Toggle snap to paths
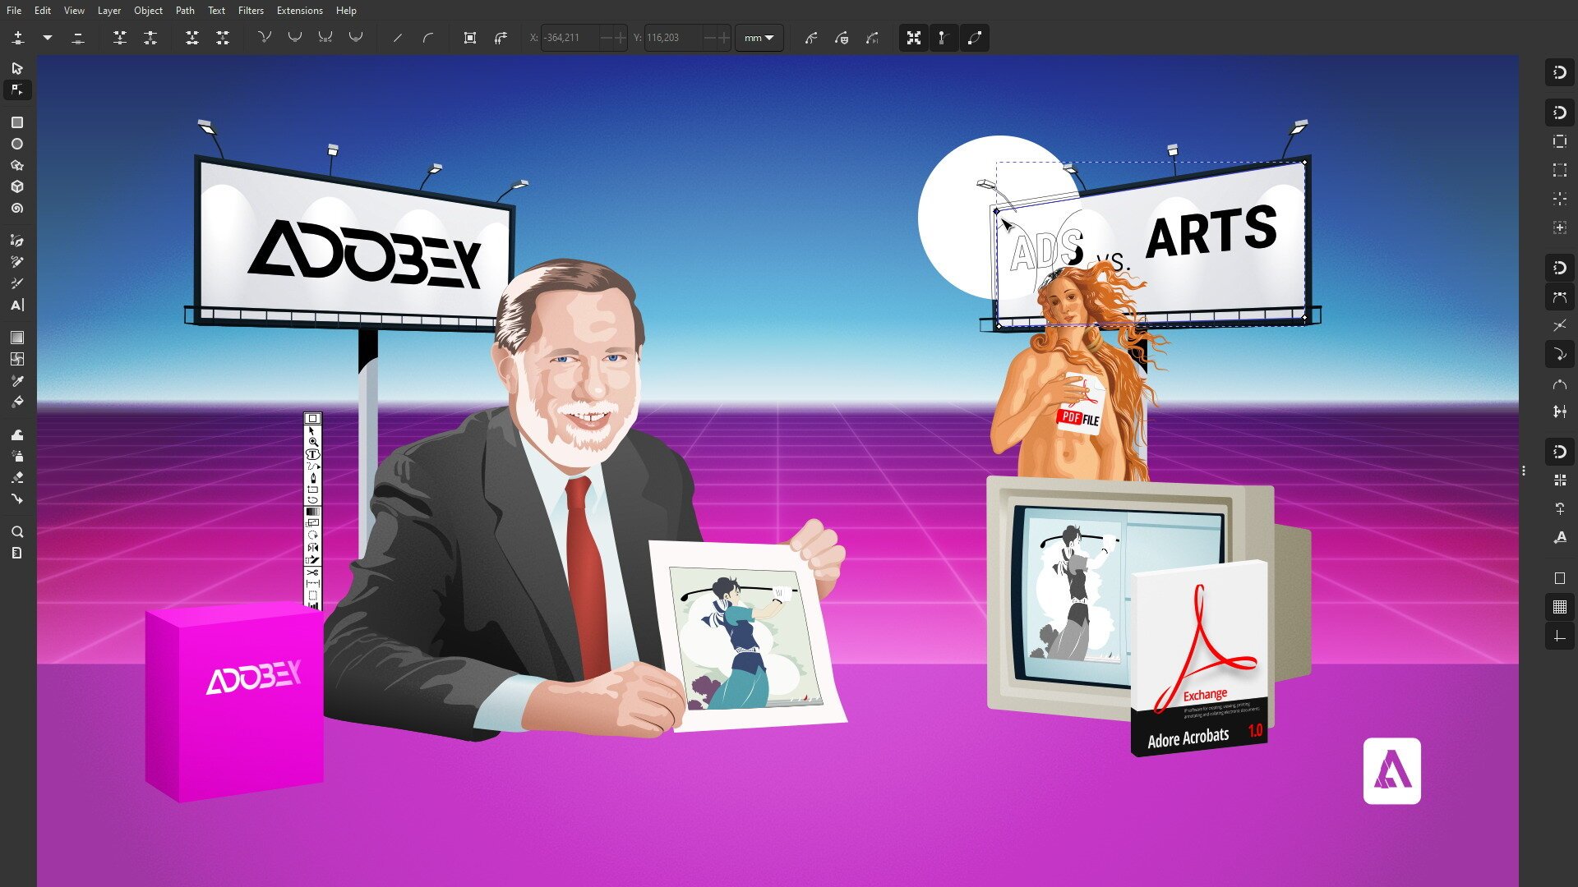 pos(1560,297)
